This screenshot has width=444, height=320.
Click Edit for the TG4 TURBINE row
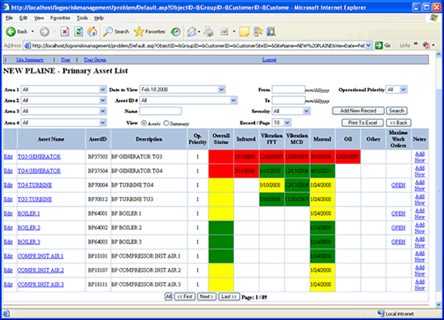pos(8,185)
